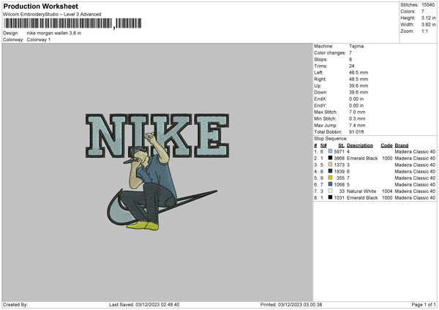Click the 'Stop Sequence:' heading
The height and width of the screenshot is (310, 439).
[x=331, y=138]
